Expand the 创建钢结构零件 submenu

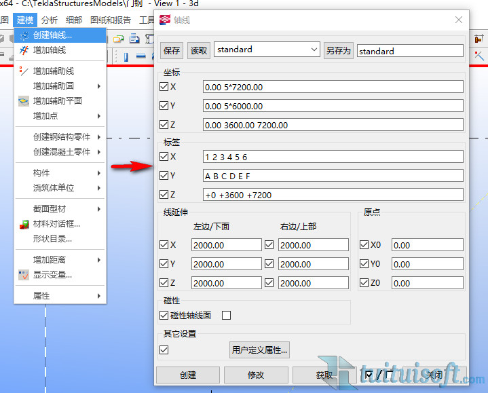coord(99,137)
